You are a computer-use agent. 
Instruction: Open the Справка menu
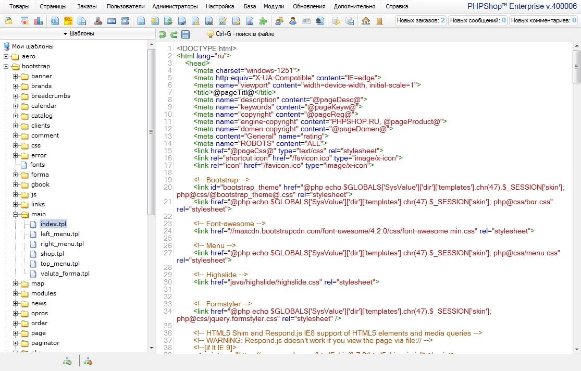click(x=397, y=6)
